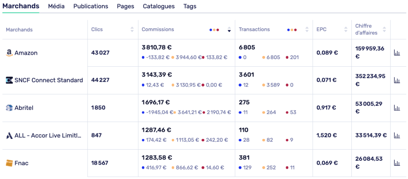Click Amazon transactions total 6 805
The height and width of the screenshot is (179, 408).
pos(247,47)
